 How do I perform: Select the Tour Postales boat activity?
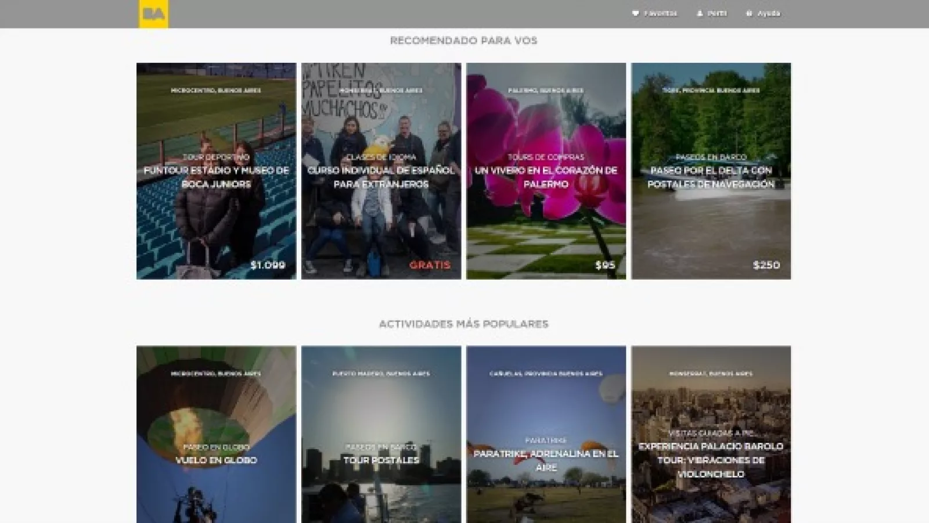click(x=381, y=460)
